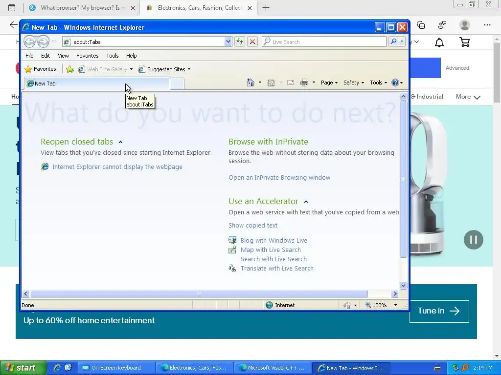This screenshot has height=375, width=501.
Task: Click the Edge tab actions menu icon
Action: (12, 8)
